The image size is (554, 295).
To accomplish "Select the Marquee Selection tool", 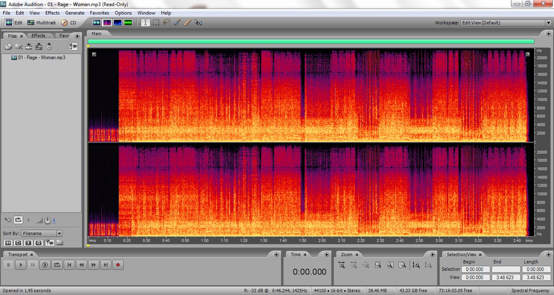I will click(x=156, y=23).
